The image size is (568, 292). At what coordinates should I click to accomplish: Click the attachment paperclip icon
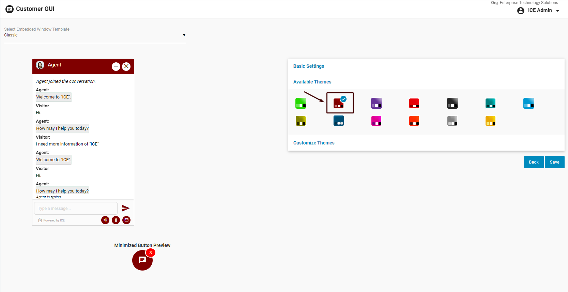(x=116, y=220)
